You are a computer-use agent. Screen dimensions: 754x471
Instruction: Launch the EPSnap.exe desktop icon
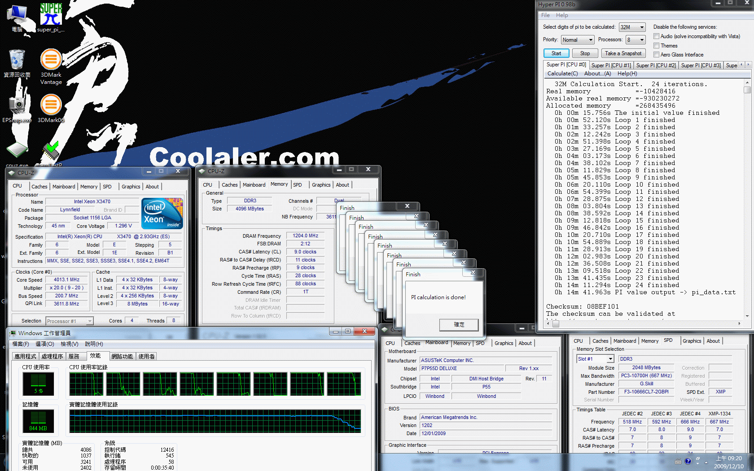(17, 108)
